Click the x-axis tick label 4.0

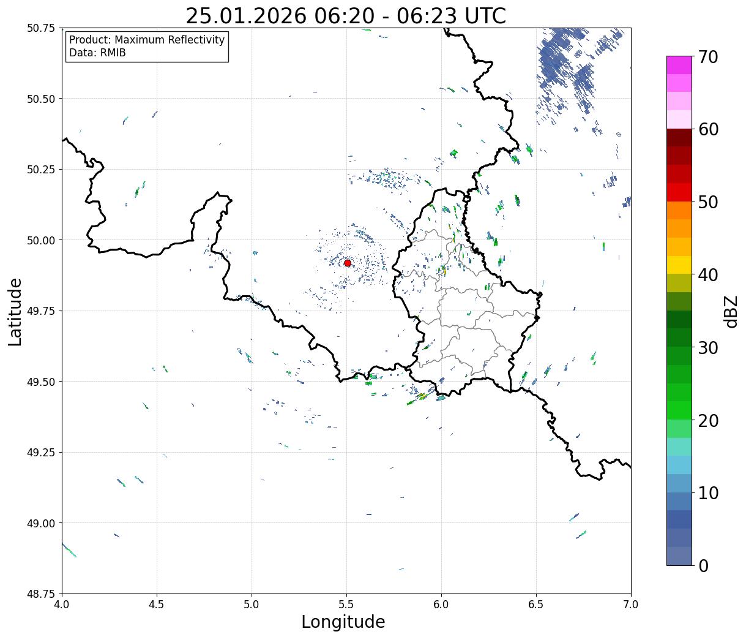[62, 605]
